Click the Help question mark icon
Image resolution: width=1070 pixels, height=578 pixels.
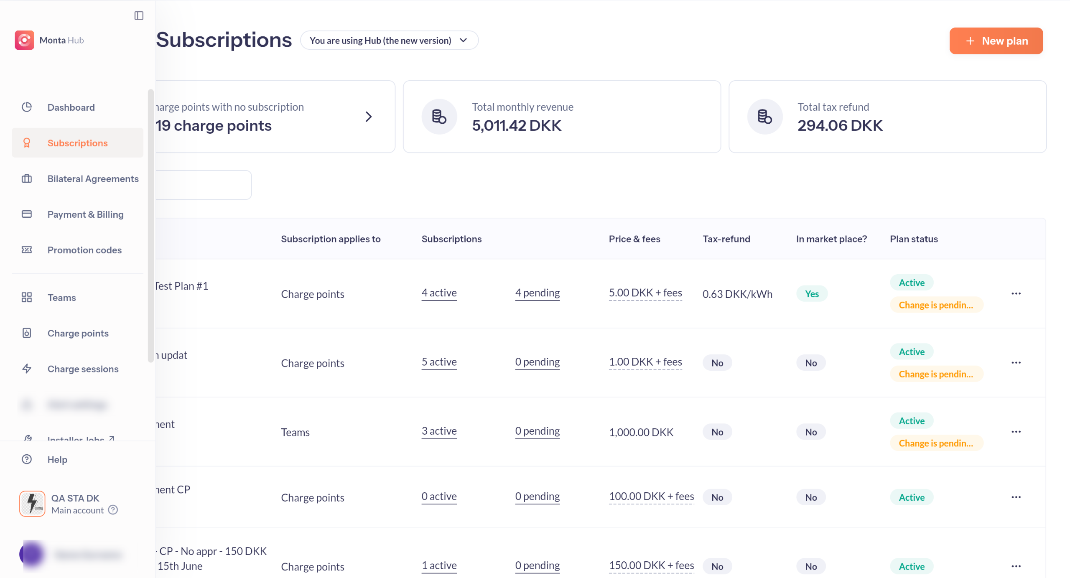[27, 459]
